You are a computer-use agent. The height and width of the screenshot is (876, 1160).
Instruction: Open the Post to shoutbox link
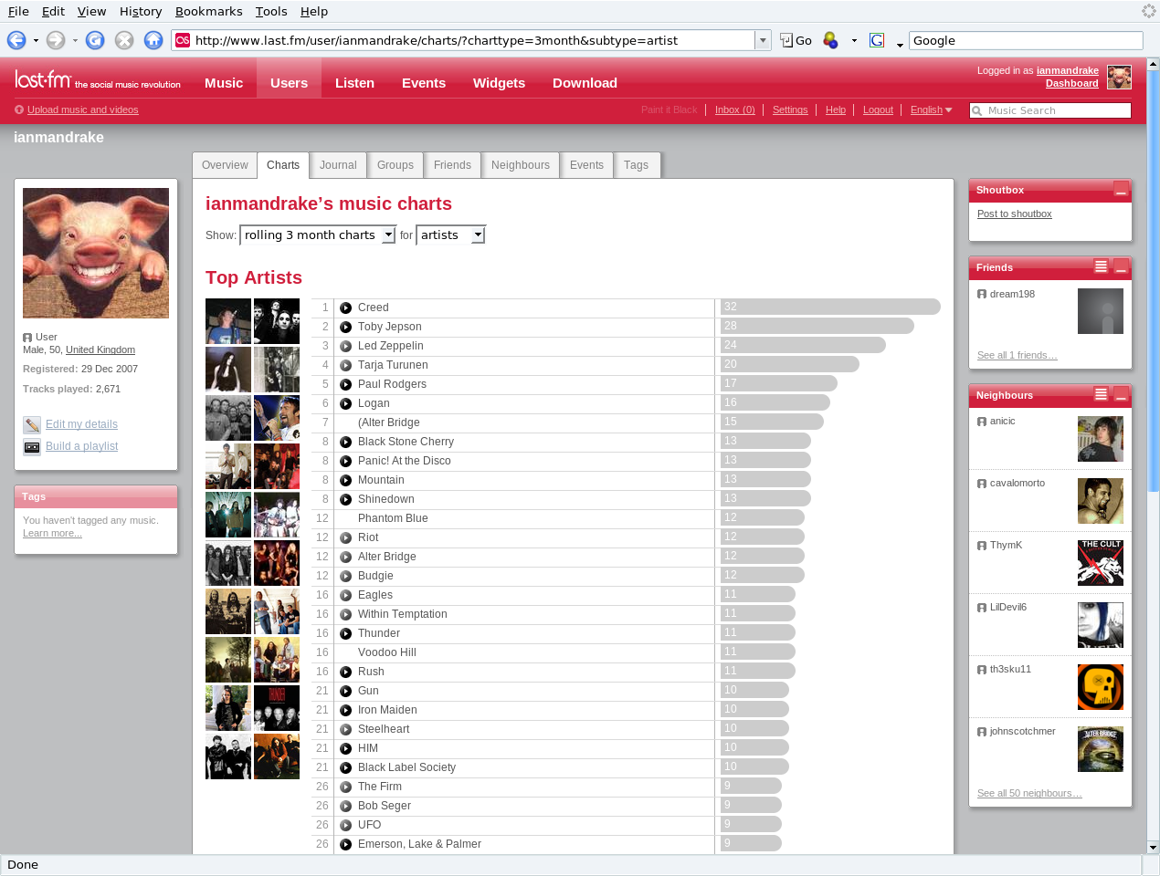coord(1014,214)
